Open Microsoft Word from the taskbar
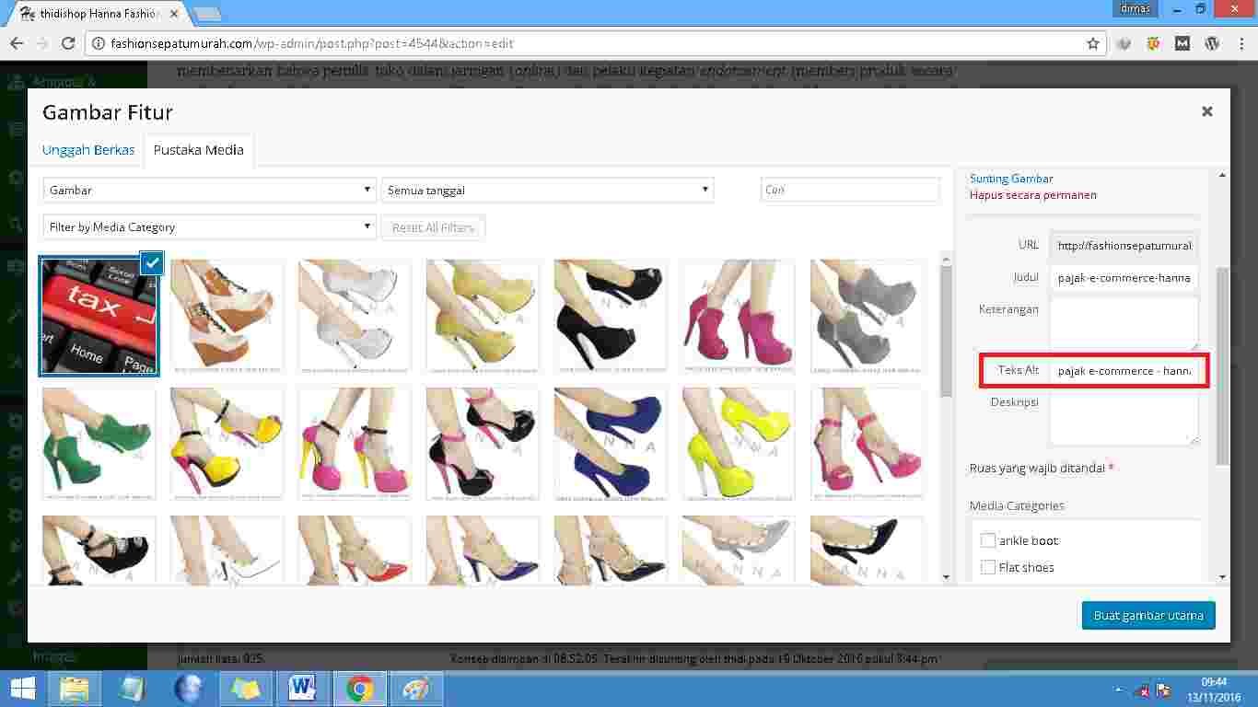This screenshot has height=707, width=1258. pos(302,689)
